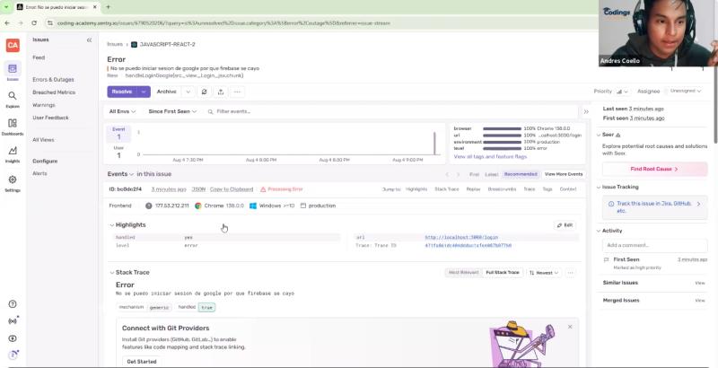Collapse the Issues sidebar panel
Screen dimensions: 718x368
[89, 40]
